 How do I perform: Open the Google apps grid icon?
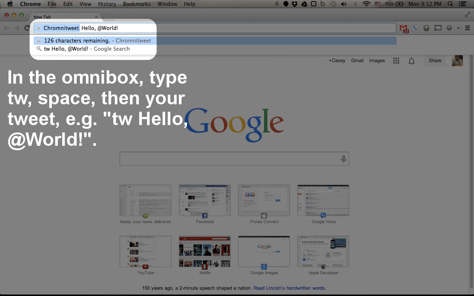[396, 61]
